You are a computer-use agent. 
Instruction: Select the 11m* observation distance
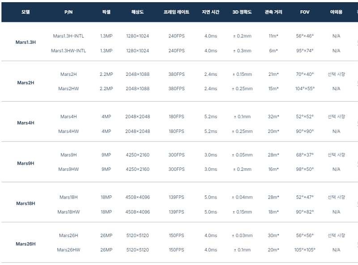273,36
